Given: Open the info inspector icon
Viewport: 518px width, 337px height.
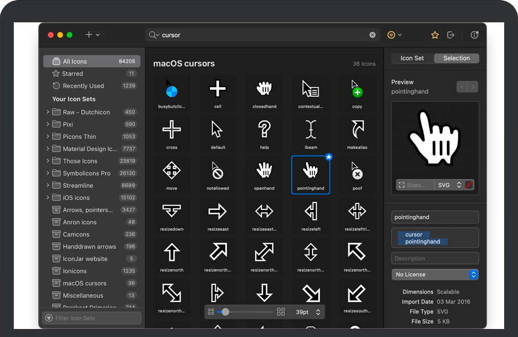Looking at the screenshot, I should click(474, 35).
